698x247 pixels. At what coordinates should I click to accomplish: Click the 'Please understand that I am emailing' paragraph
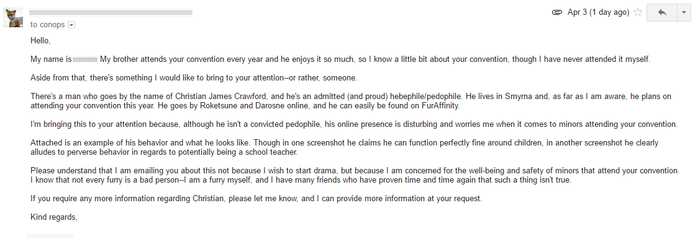pyautogui.click(x=355, y=175)
